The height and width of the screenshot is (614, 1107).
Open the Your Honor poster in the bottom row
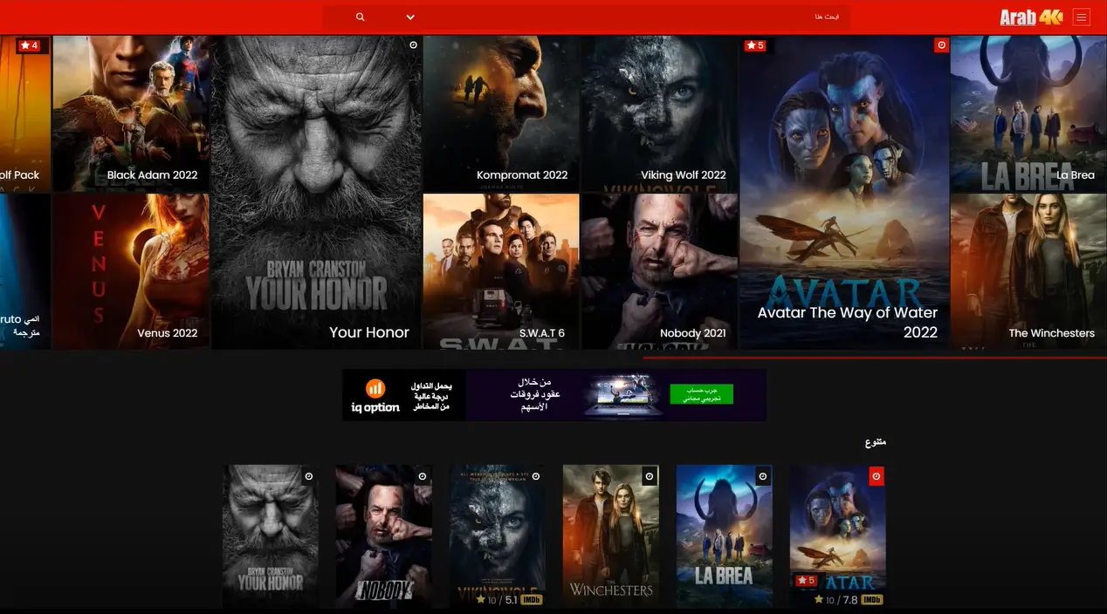271,536
